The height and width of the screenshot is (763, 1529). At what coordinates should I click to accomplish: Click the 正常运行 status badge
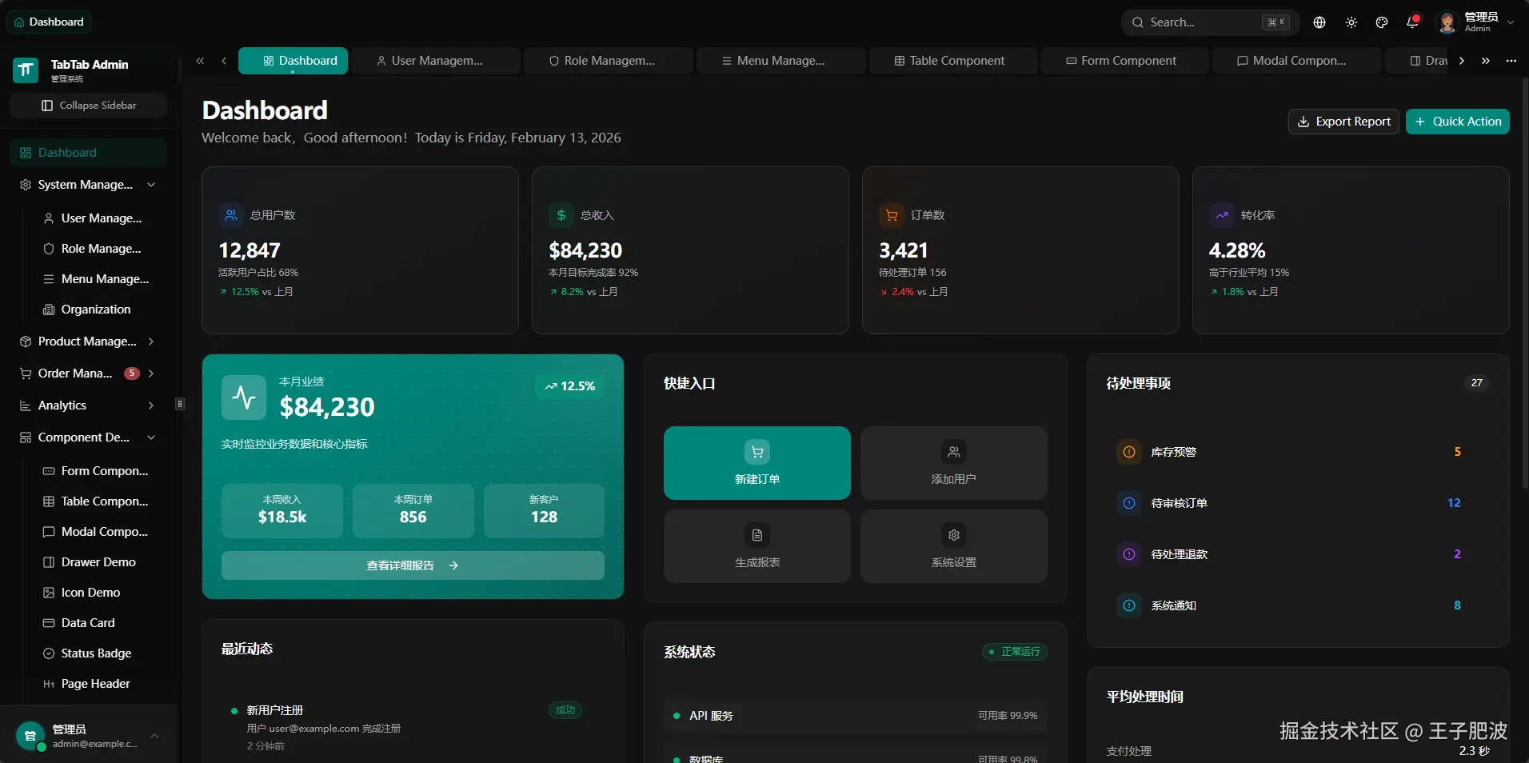(x=1015, y=652)
